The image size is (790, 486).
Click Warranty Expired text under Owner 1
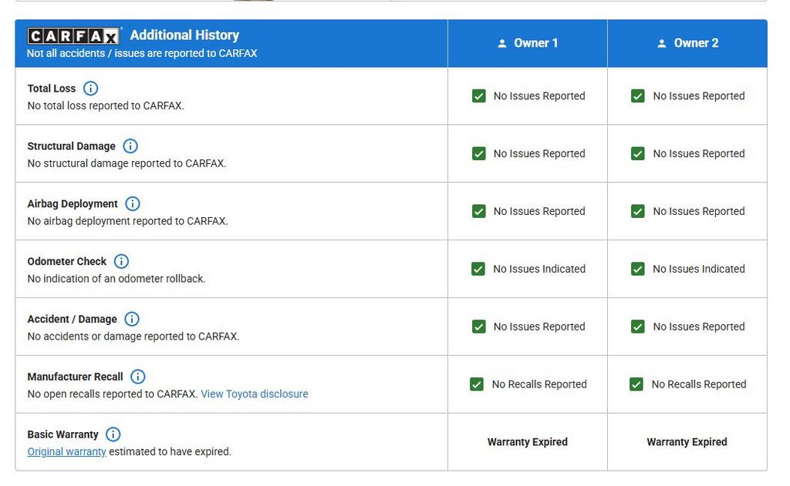527,442
